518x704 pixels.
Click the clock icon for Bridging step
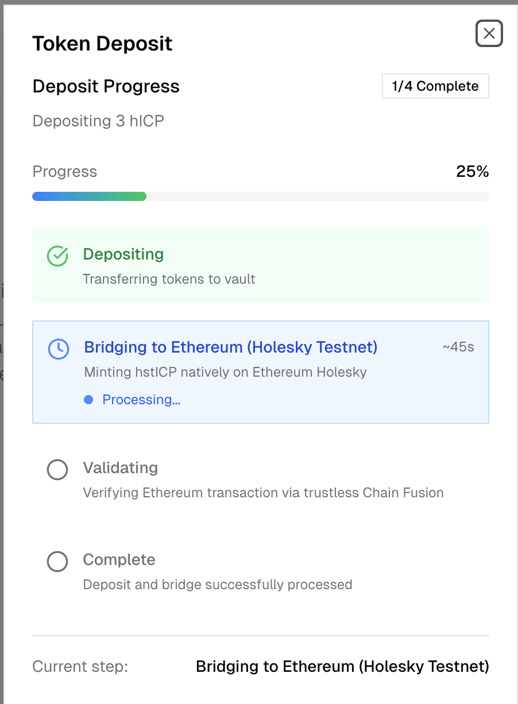click(x=58, y=349)
